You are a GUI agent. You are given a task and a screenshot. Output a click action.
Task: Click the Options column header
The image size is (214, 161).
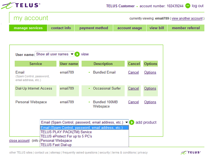151,64
